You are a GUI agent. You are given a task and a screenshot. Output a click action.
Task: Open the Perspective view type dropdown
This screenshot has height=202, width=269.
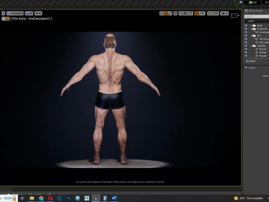[x=15, y=13]
